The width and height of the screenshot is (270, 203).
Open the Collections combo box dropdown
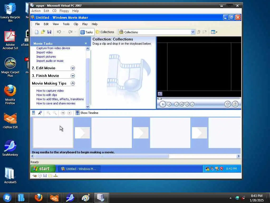[193, 32]
